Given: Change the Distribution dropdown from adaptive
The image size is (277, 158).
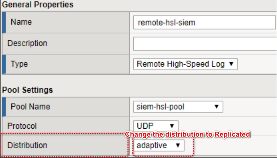Looking at the screenshot, I should coord(159,145).
